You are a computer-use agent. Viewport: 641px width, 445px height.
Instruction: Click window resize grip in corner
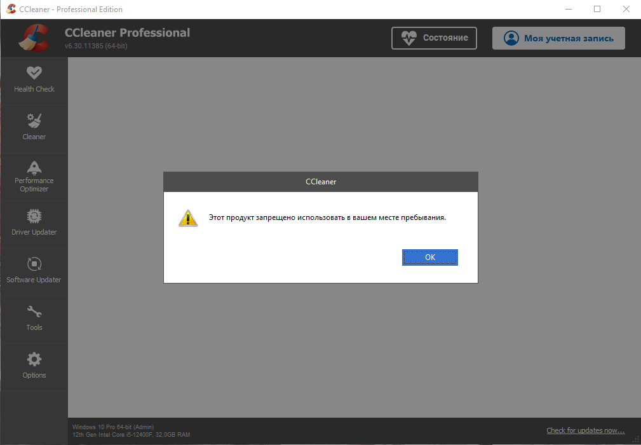636,440
